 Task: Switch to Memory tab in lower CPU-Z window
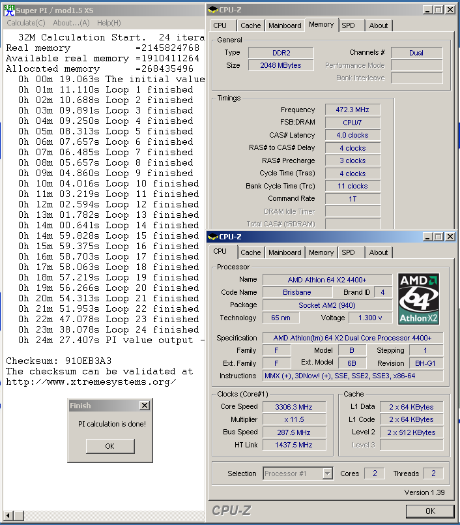coord(321,253)
